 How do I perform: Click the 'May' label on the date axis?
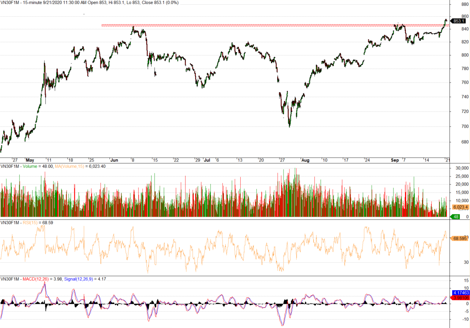point(30,160)
